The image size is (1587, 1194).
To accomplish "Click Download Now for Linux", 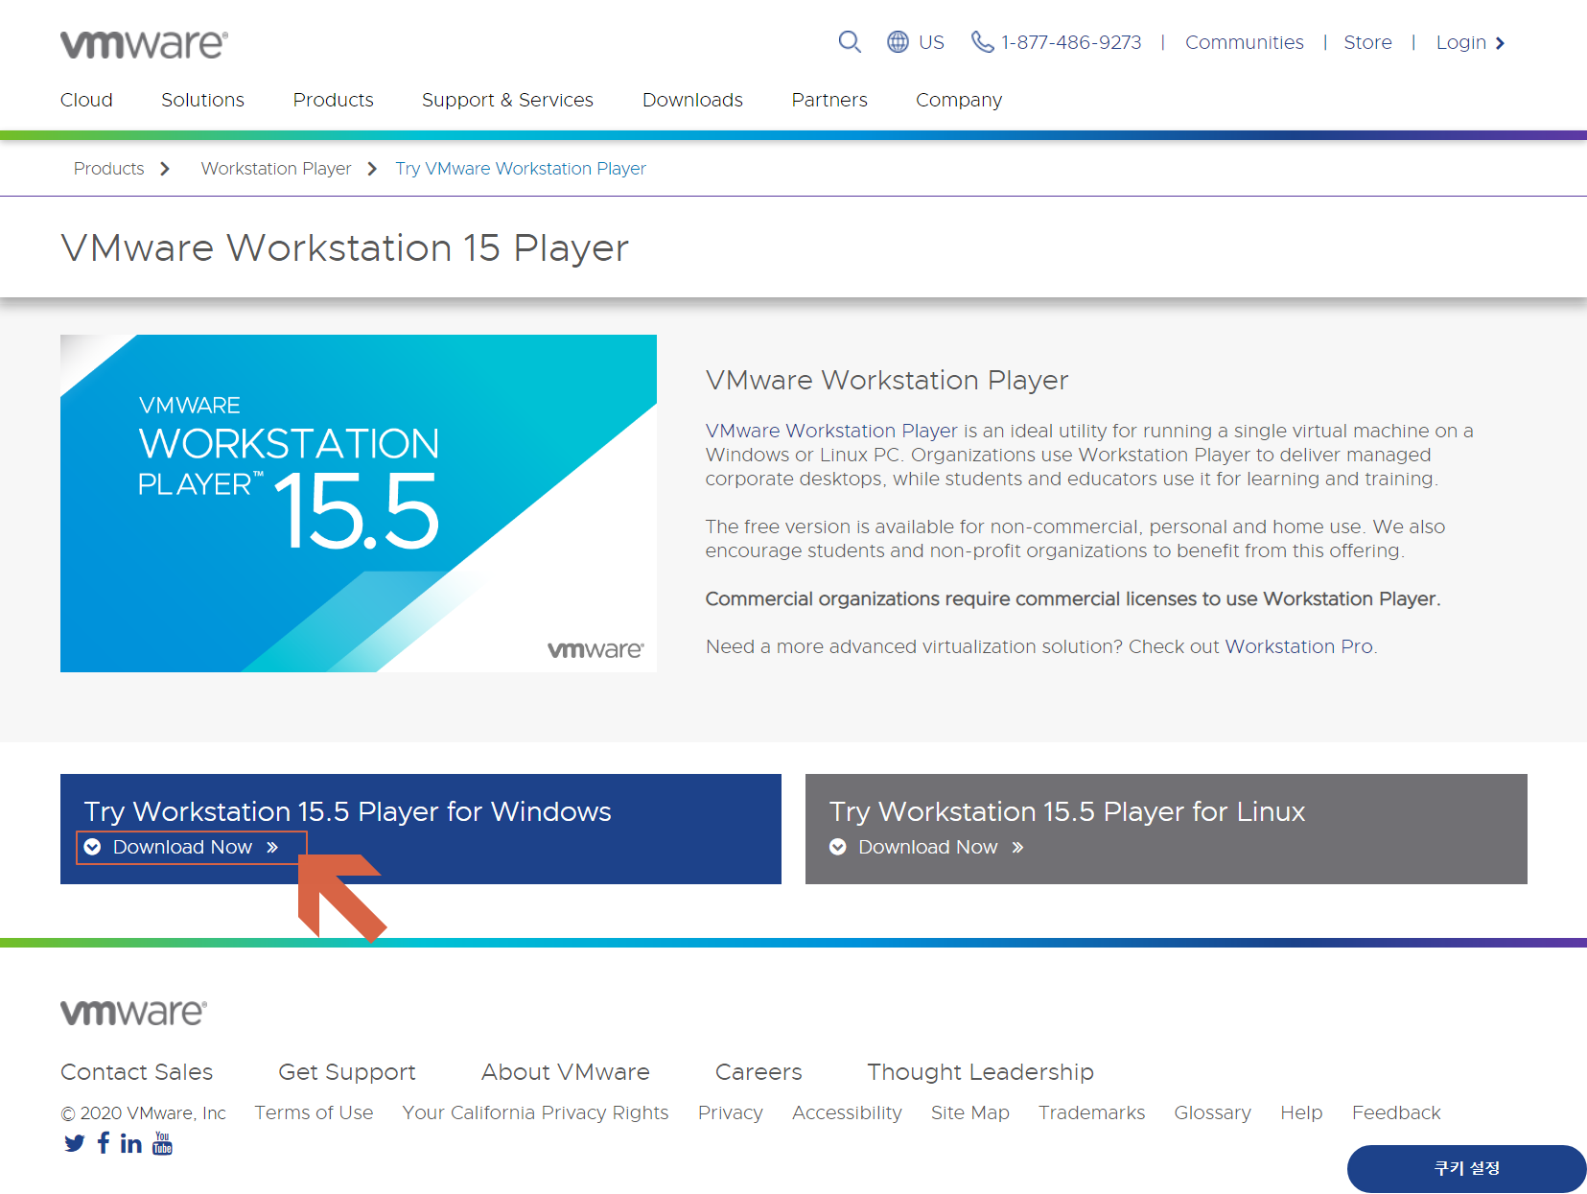I will point(927,848).
